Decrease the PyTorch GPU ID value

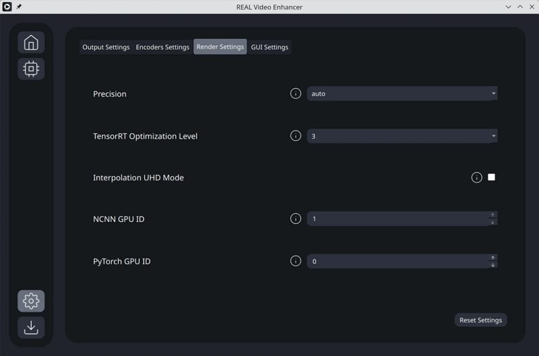493,265
